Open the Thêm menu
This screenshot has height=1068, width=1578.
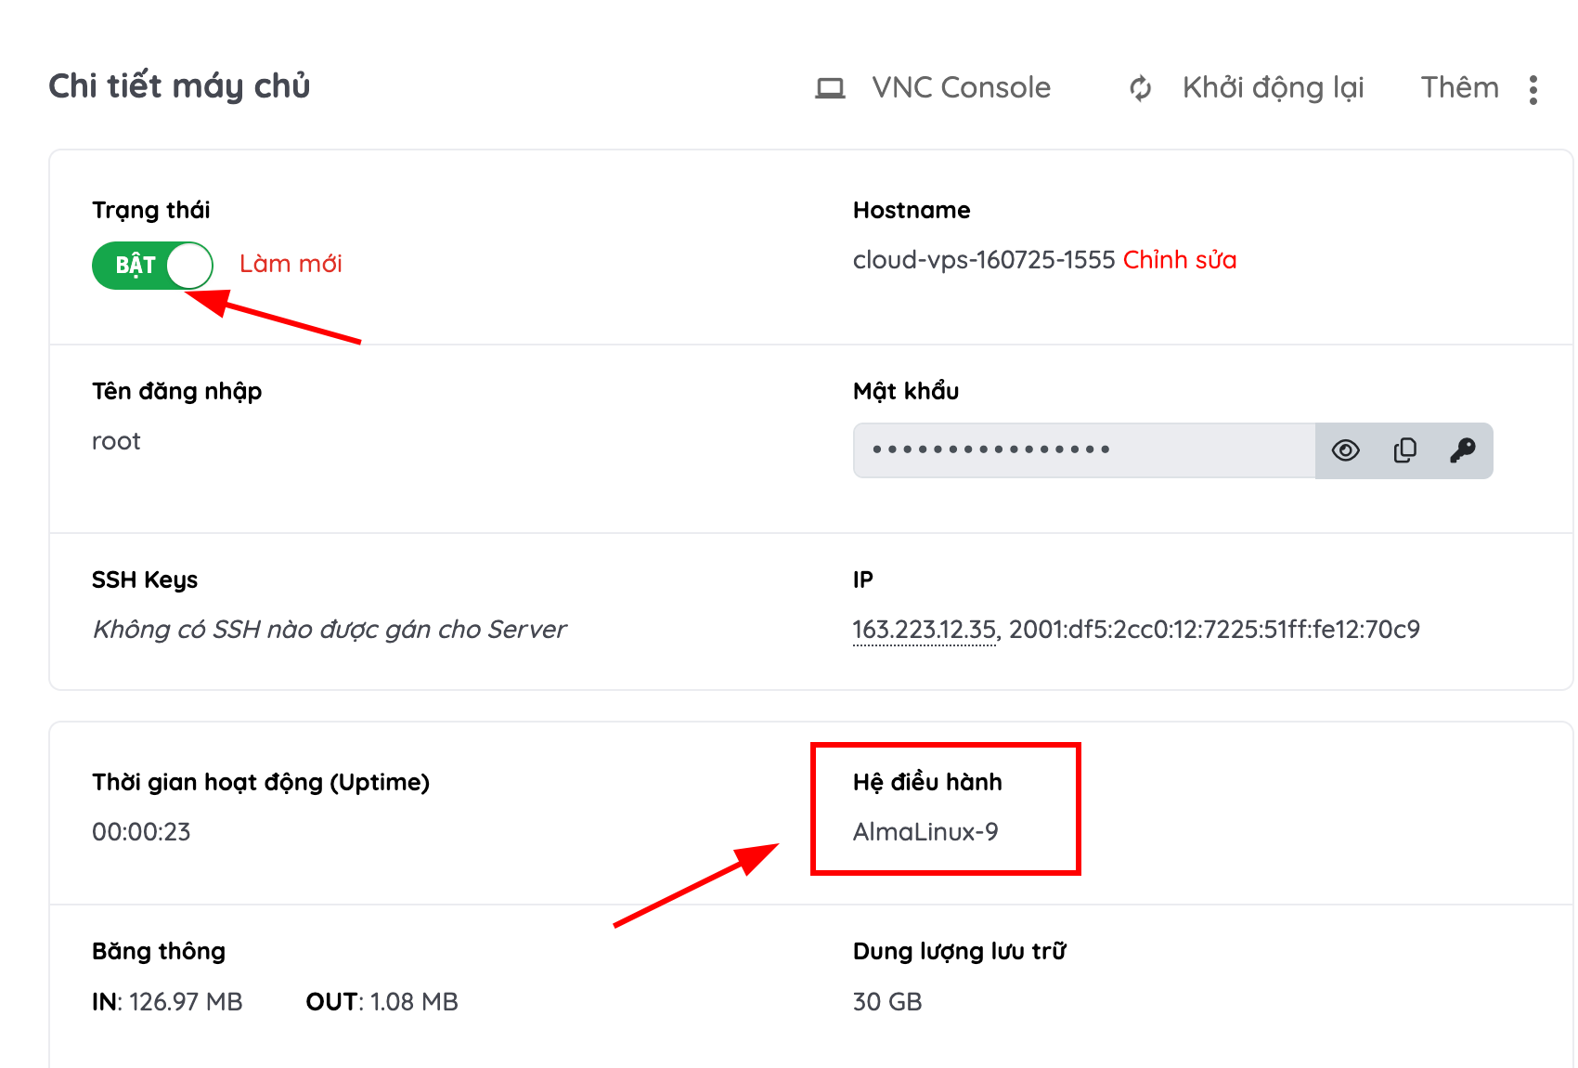(1459, 87)
